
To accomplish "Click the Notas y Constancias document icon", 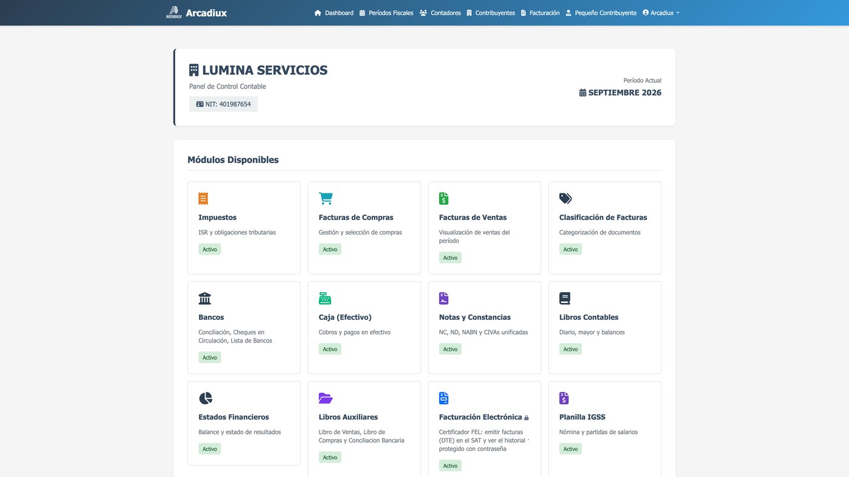I will pyautogui.click(x=444, y=298).
